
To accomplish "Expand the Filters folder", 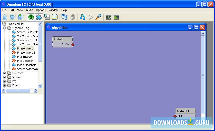I will click(5, 86).
